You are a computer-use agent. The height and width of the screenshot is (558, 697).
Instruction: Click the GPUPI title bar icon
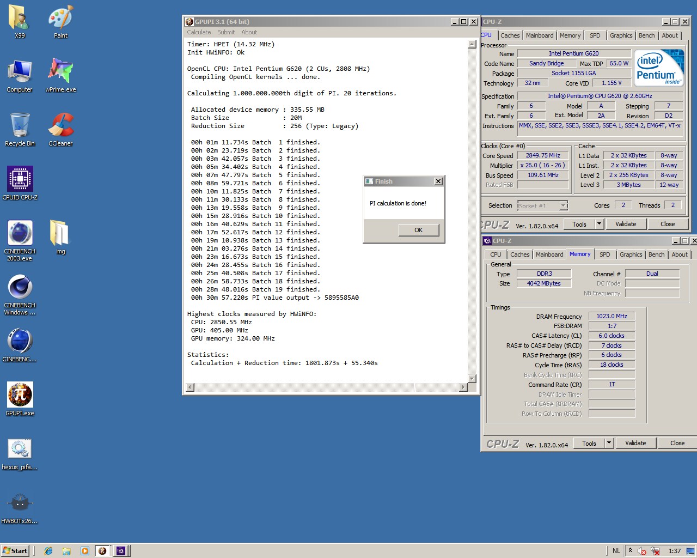tap(189, 22)
